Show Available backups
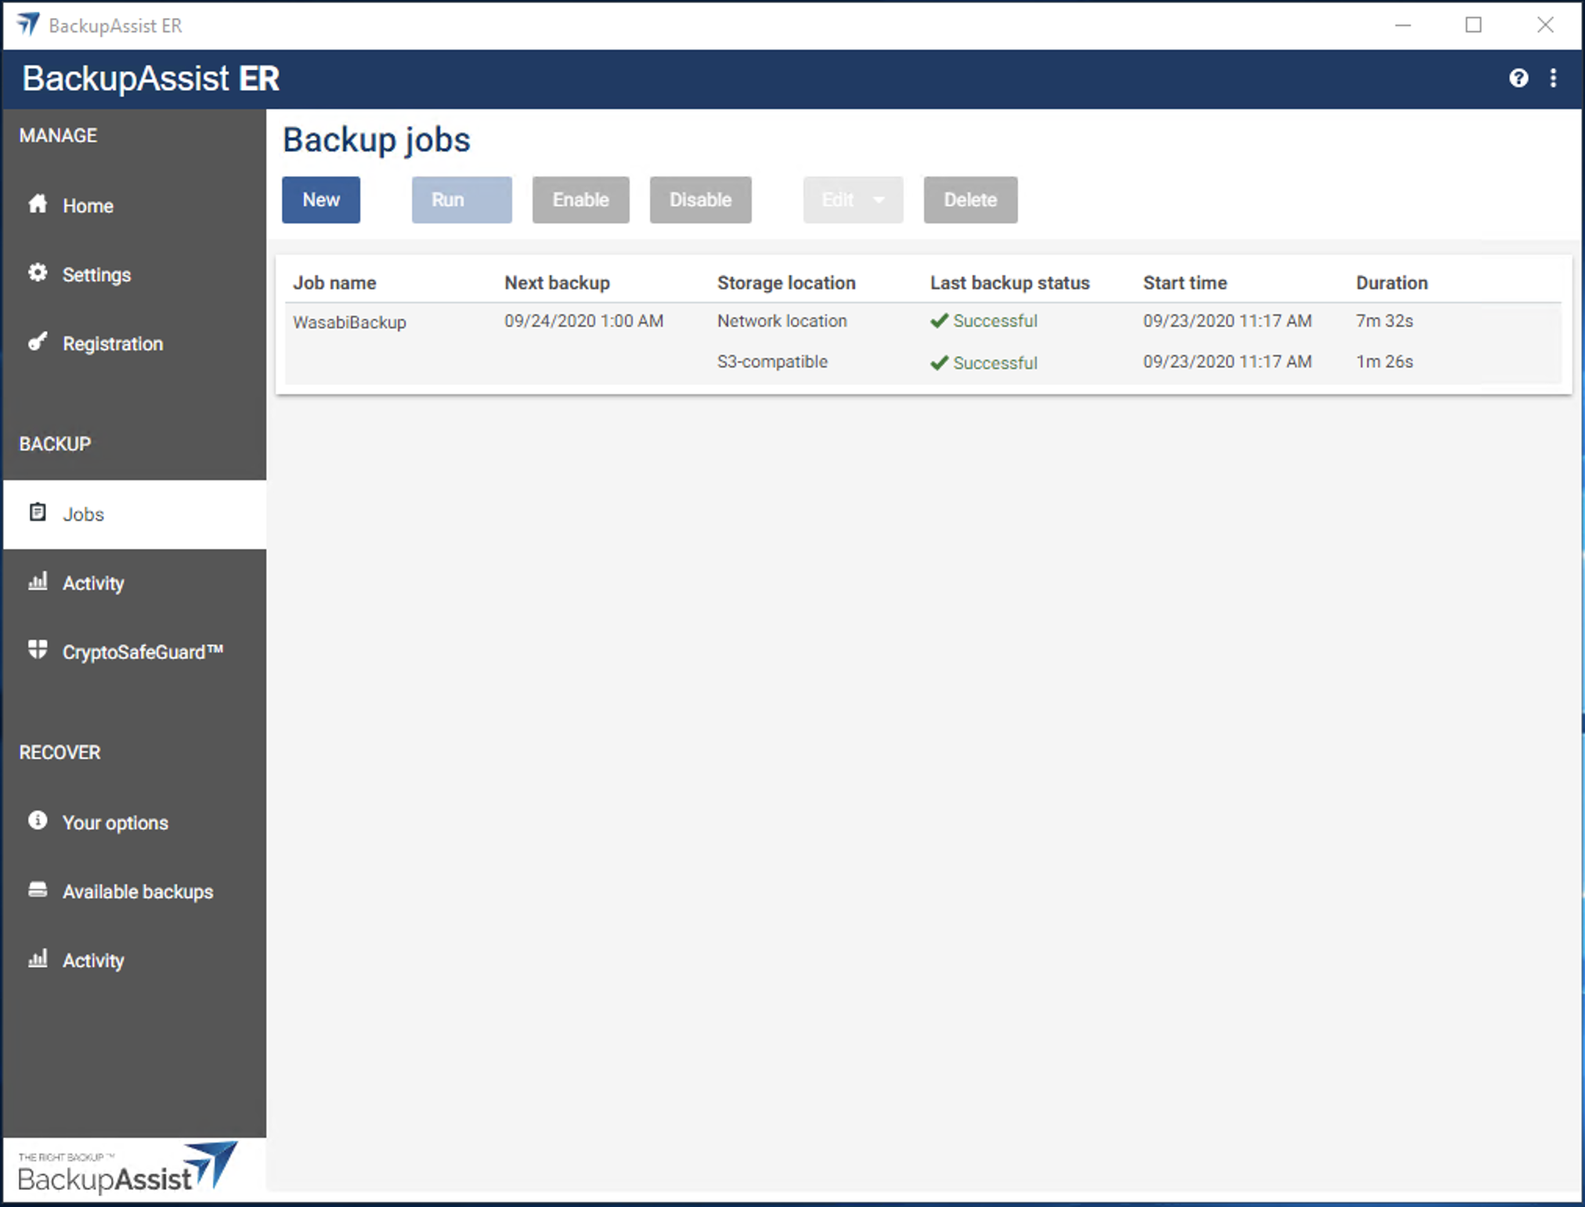1585x1207 pixels. (135, 892)
